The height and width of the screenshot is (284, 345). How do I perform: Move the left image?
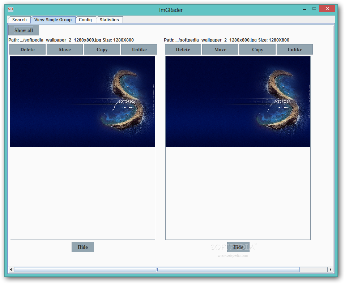65,50
